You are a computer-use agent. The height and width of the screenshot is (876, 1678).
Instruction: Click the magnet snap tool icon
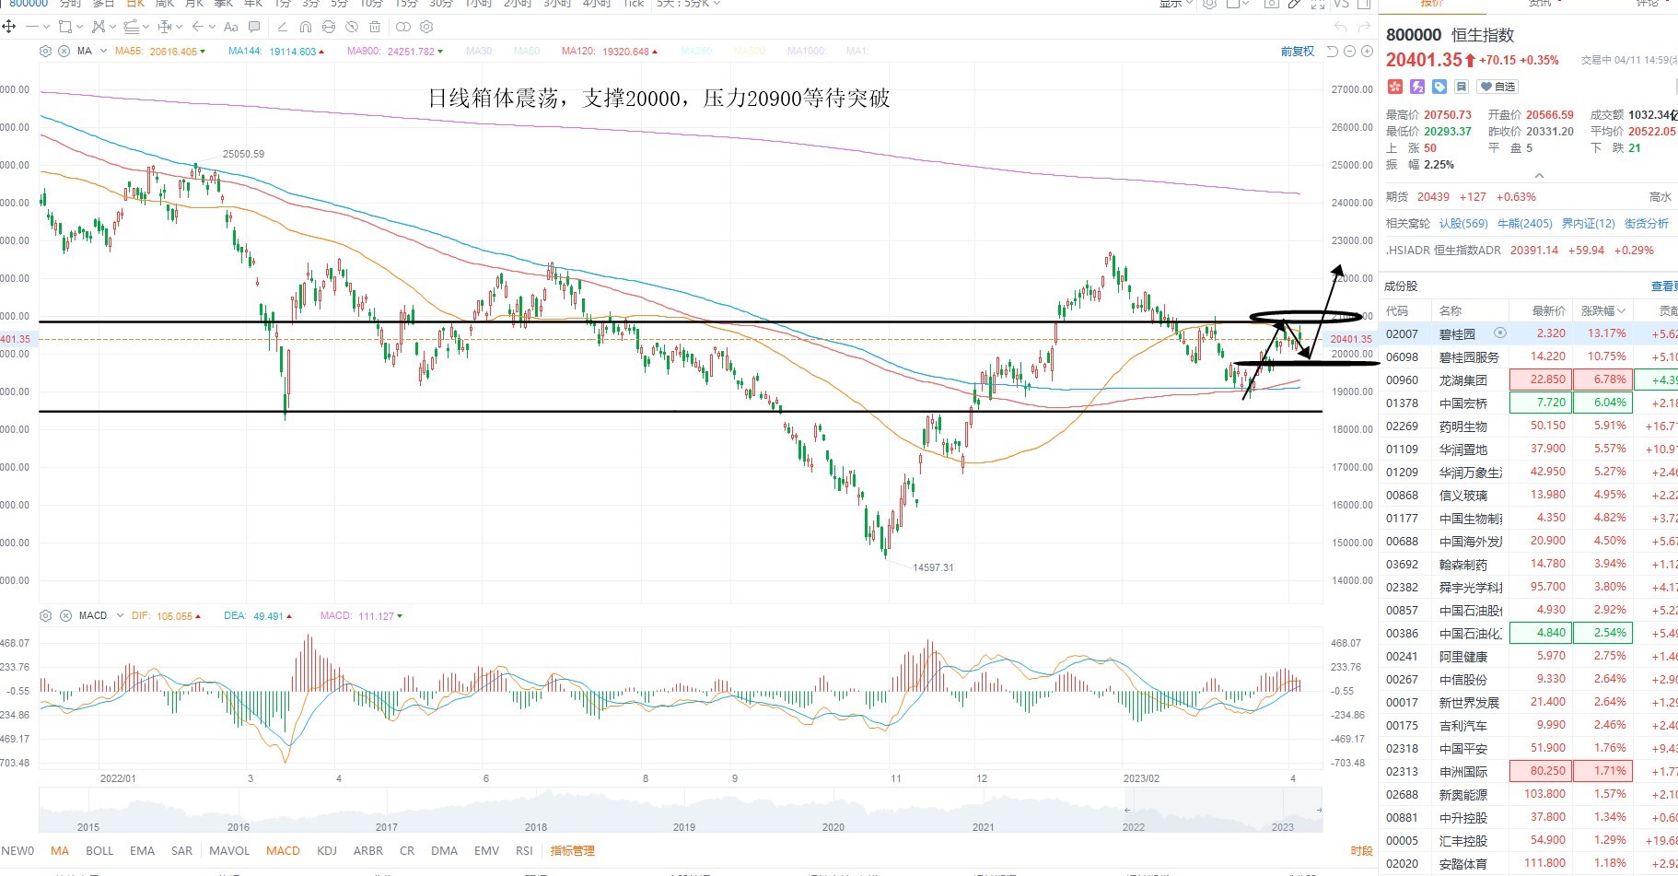(x=305, y=27)
